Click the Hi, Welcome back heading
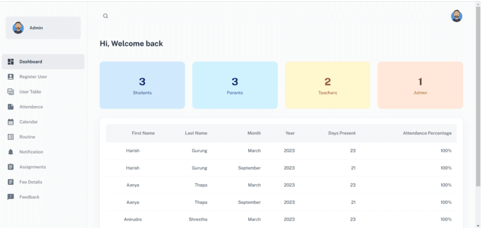 131,44
